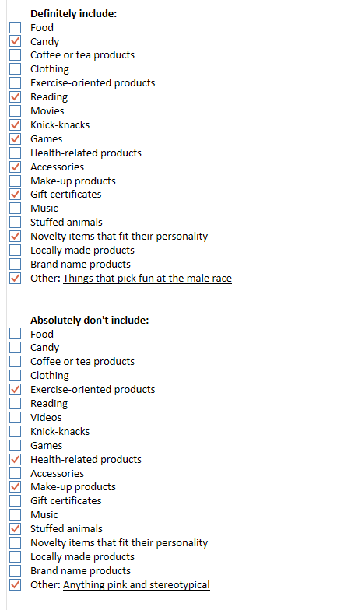Uncheck Candy under Definitely include
Viewport: 337px width, 610px height.
pos(16,41)
